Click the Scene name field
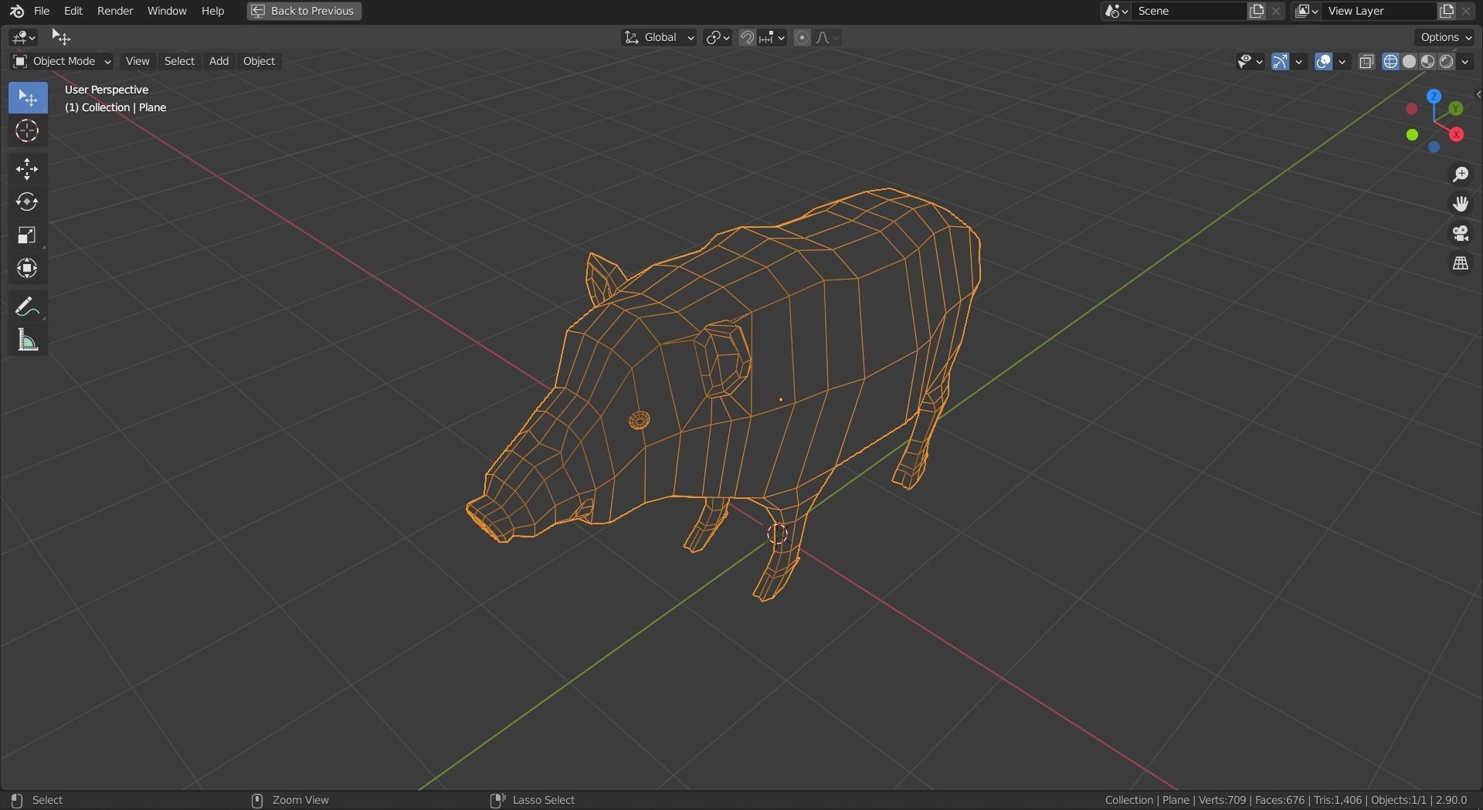The image size is (1483, 810). point(1189,11)
